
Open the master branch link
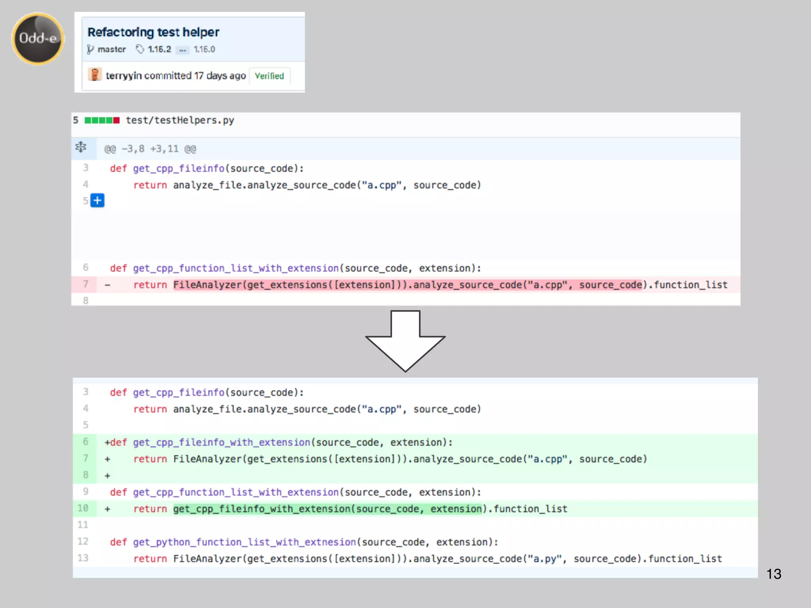(112, 49)
